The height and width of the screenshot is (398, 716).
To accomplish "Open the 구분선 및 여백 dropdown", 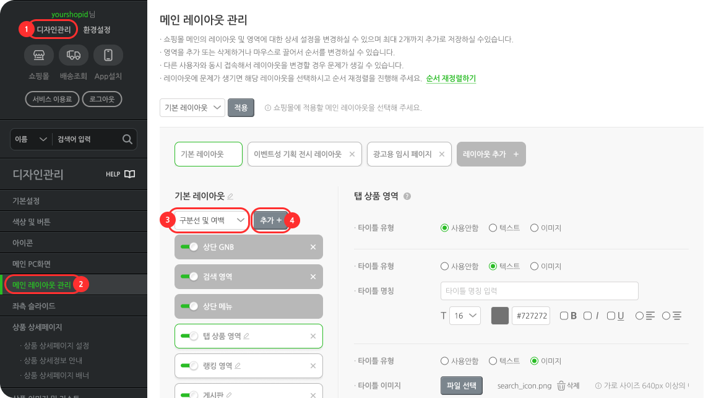I will [212, 220].
